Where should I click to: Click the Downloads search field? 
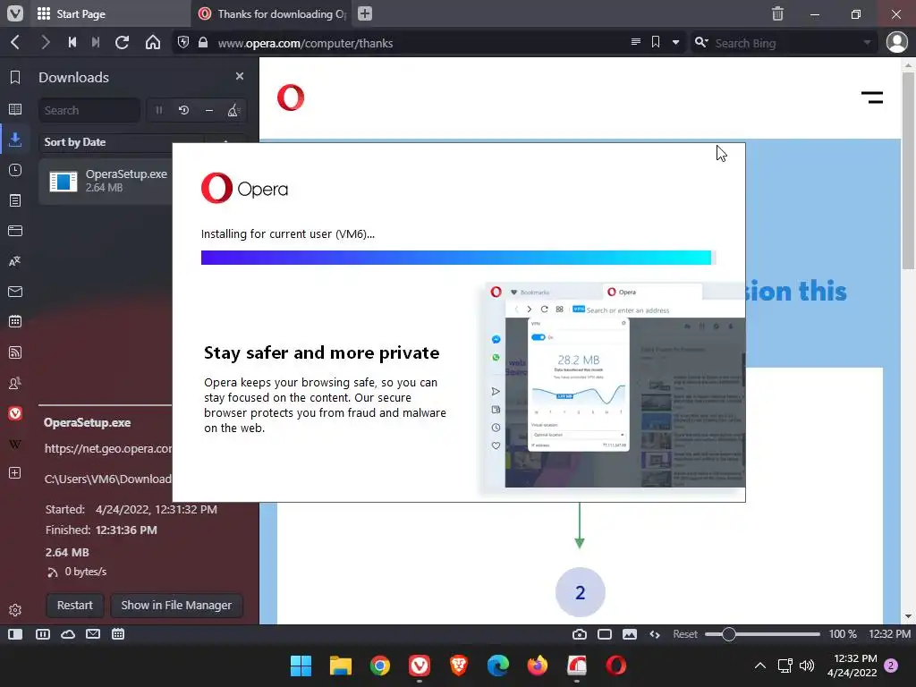click(89, 110)
